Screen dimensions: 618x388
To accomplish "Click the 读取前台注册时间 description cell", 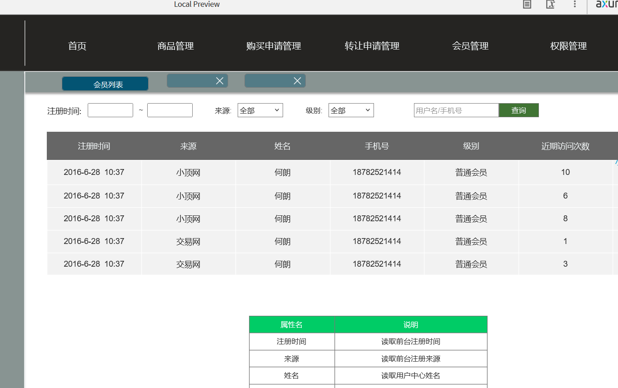I will [411, 342].
